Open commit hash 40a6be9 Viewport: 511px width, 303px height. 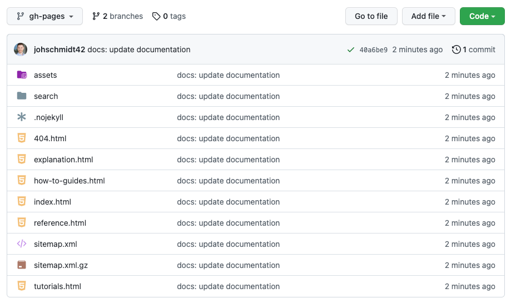373,49
